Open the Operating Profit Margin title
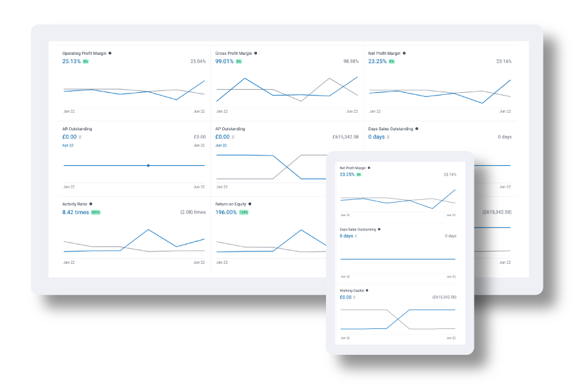 pos(84,54)
